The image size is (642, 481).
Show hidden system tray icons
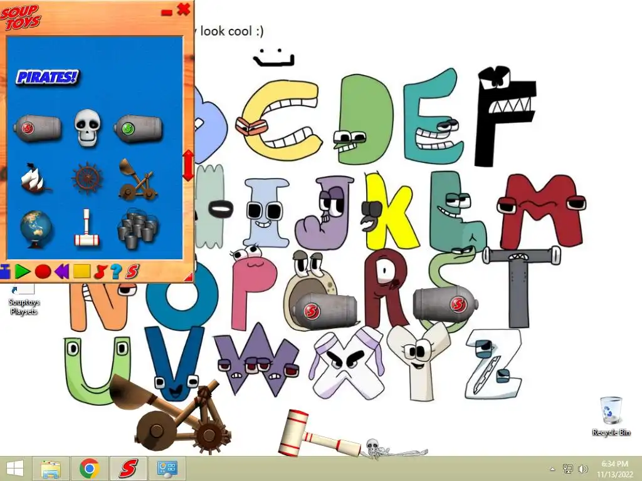coord(552,469)
